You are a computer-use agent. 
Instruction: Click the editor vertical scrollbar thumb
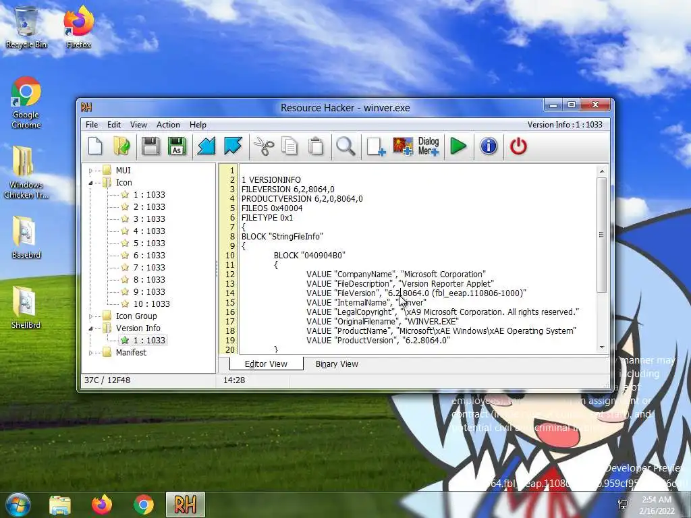tap(602, 235)
